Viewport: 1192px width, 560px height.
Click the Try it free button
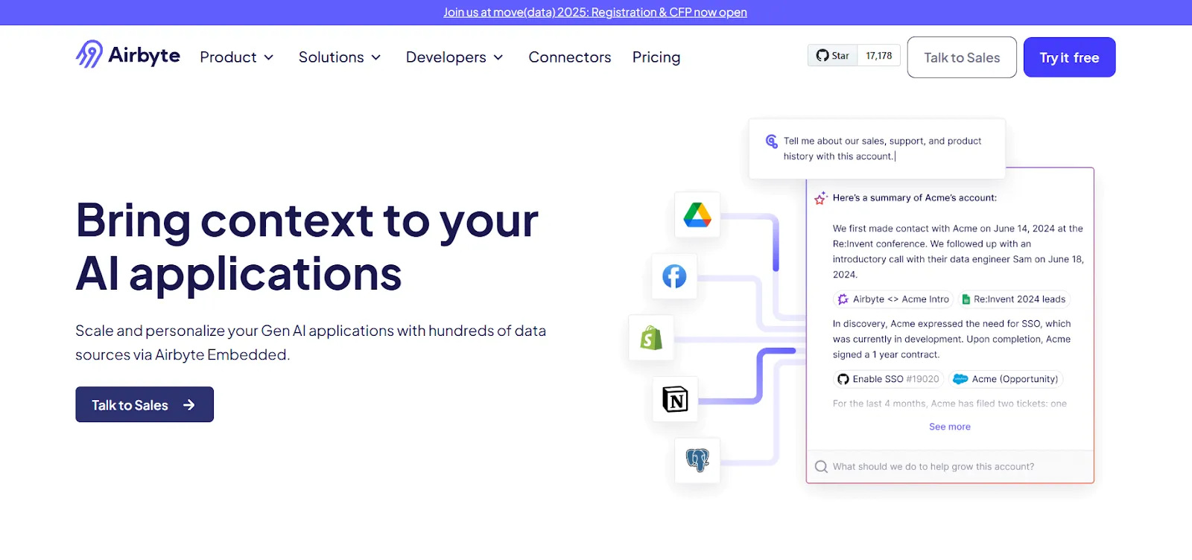click(x=1069, y=57)
